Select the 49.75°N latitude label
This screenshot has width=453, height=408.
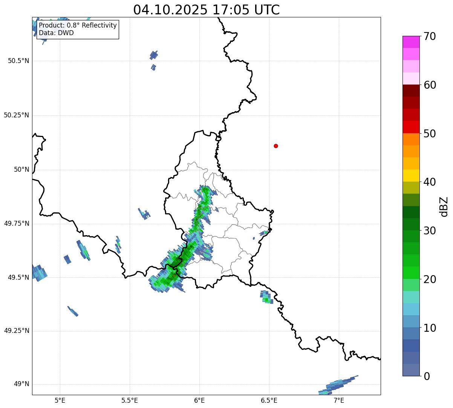coord(17,223)
